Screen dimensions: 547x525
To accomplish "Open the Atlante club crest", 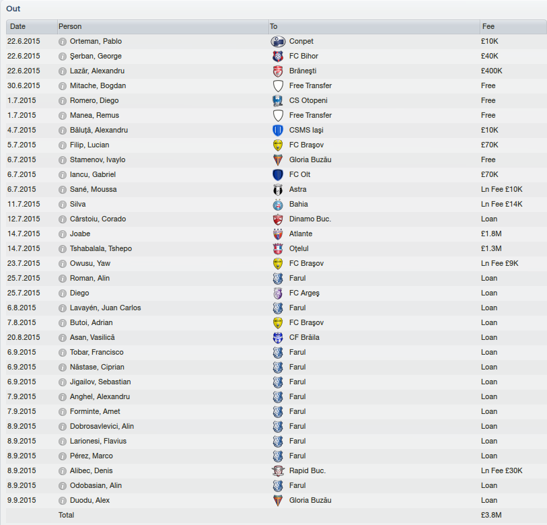I will point(278,234).
